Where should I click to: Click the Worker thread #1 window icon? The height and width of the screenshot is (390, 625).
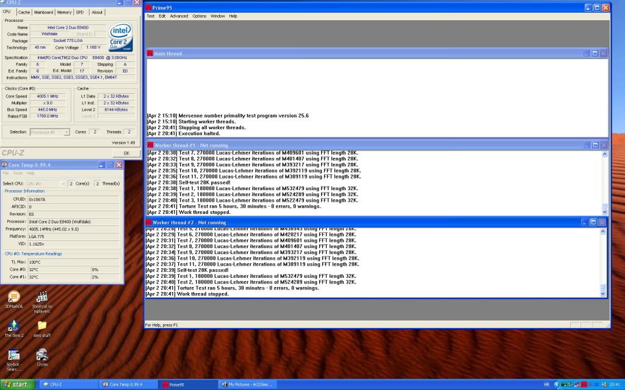click(150, 145)
